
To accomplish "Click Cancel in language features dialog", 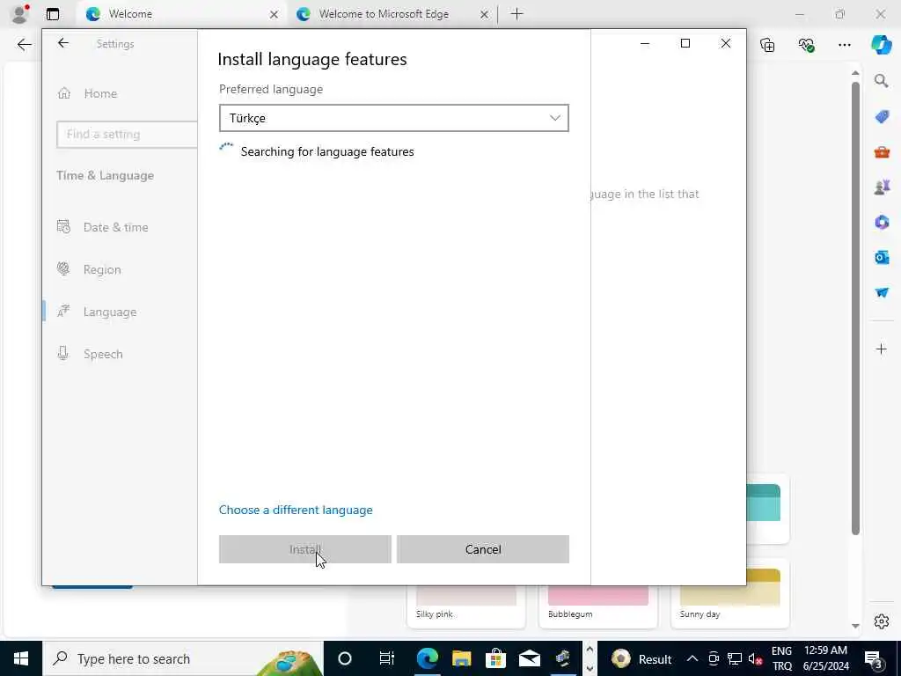I will [483, 549].
